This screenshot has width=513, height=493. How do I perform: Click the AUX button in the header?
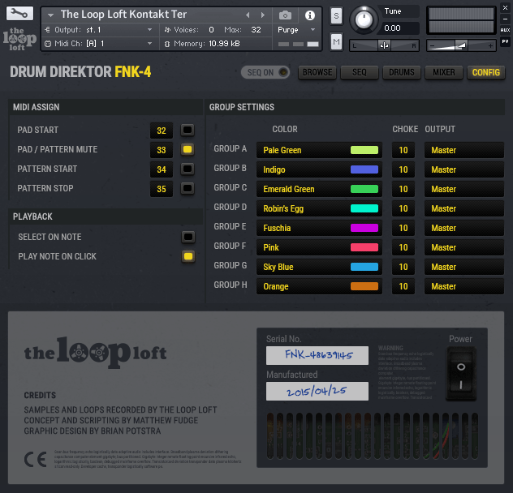pos(505,29)
